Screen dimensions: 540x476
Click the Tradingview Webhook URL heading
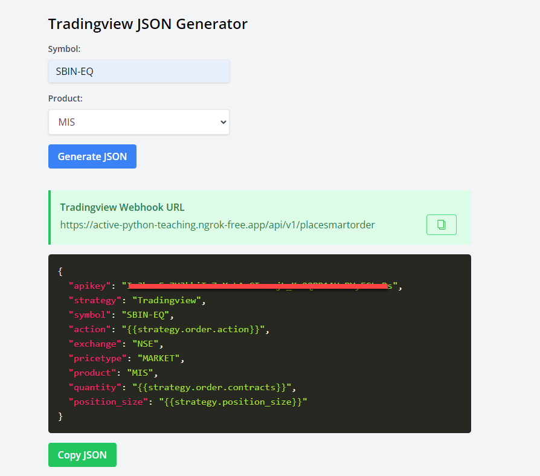tap(122, 207)
